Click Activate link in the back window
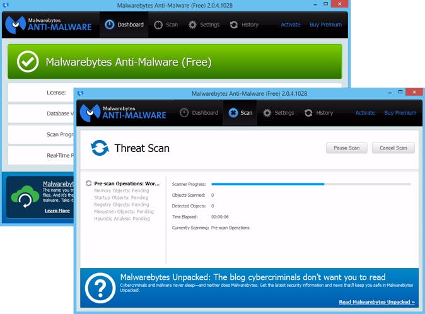 click(291, 25)
